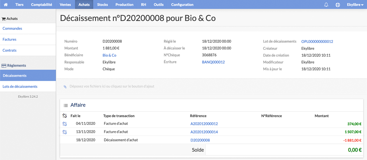This screenshot has height=160, width=367.
Task: Open batch OPL000000000012 link
Action: (317, 42)
